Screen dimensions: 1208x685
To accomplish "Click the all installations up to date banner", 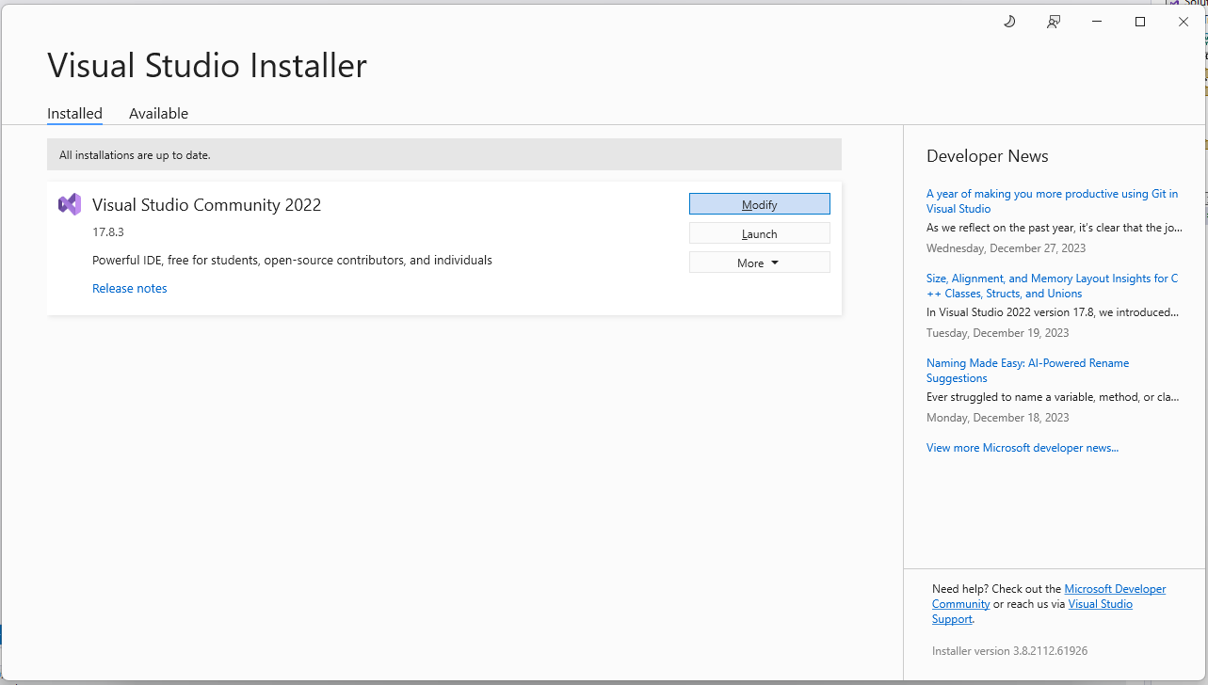I will coord(443,153).
